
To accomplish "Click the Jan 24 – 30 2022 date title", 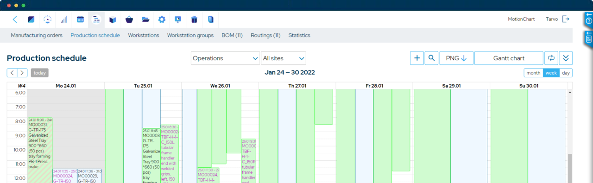I will click(290, 73).
